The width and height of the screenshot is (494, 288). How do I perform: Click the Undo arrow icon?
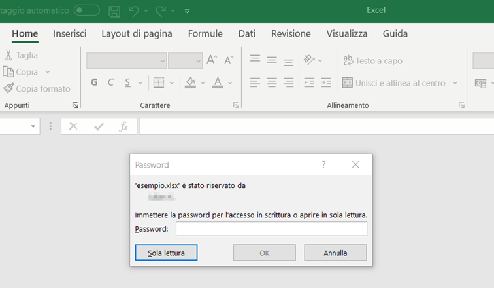133,11
